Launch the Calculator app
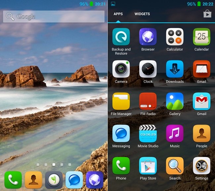The height and width of the screenshot is (191, 215). click(x=175, y=36)
